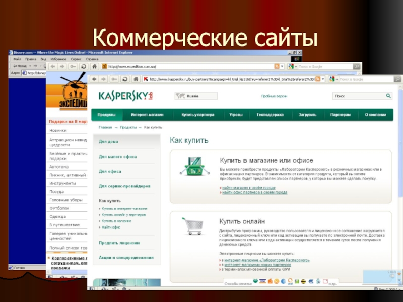Open Автотема category on Expedition site
The image size is (403, 302).
pos(59,167)
